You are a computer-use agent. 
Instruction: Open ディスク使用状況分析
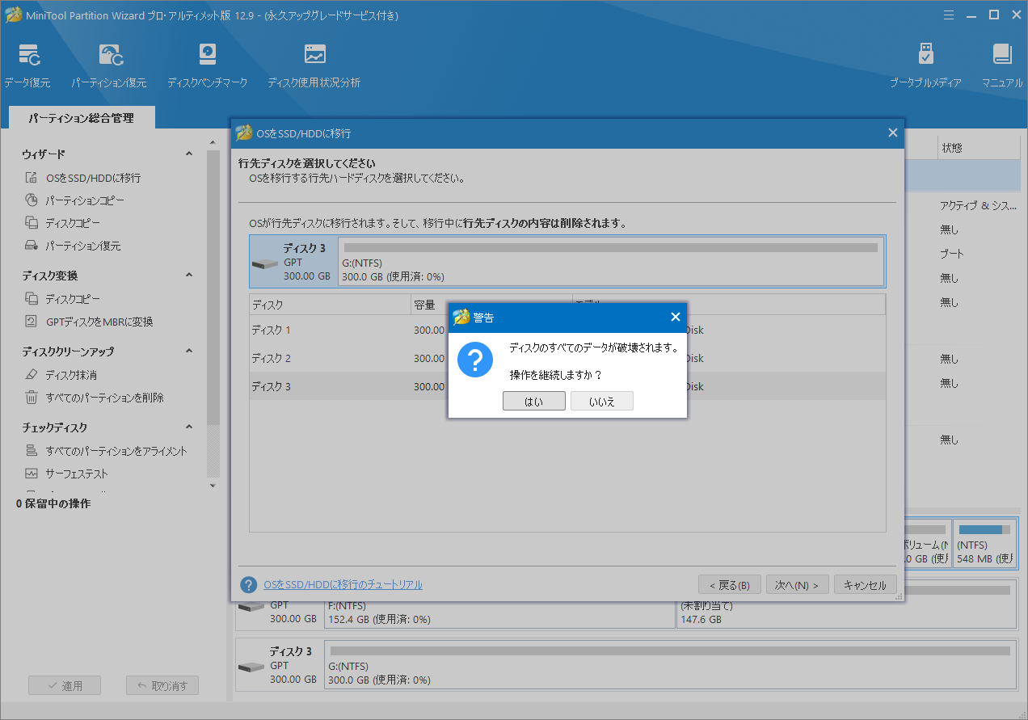(x=314, y=66)
